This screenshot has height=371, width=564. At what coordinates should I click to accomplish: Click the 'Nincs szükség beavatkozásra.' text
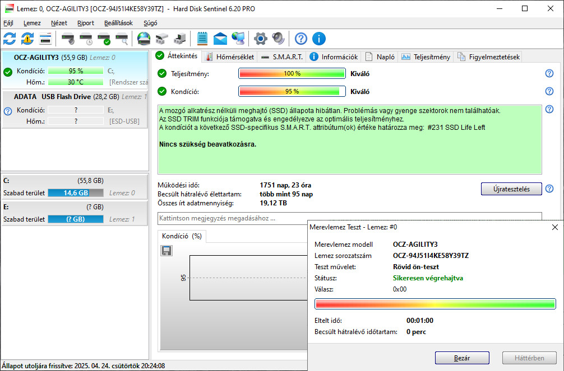click(207, 144)
